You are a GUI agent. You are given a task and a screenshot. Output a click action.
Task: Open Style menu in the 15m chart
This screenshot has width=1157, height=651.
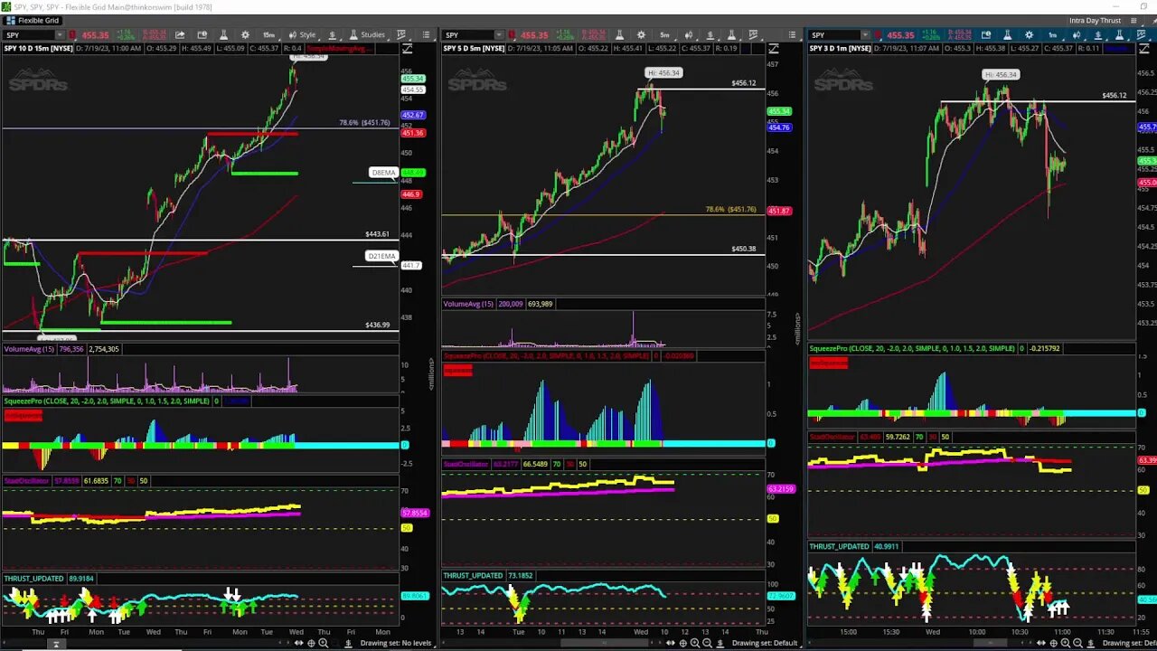point(303,34)
